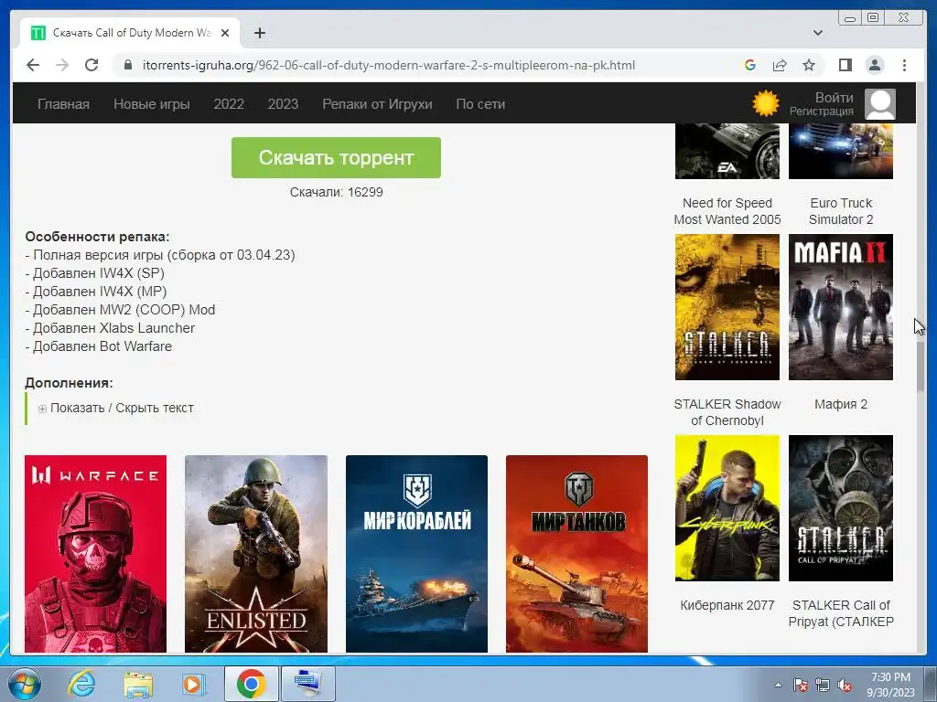Open STALKER Shadow of Chernobyl title link
Viewport: 937px width, 702px height.
tap(727, 412)
